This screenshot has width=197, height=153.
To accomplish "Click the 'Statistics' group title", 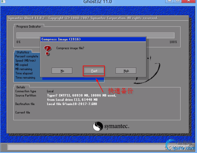I will tap(23, 52).
